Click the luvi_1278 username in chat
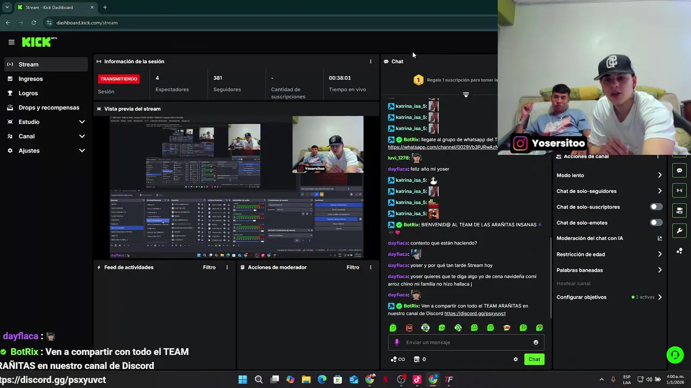Viewport: 691px width, 388px height. point(398,158)
